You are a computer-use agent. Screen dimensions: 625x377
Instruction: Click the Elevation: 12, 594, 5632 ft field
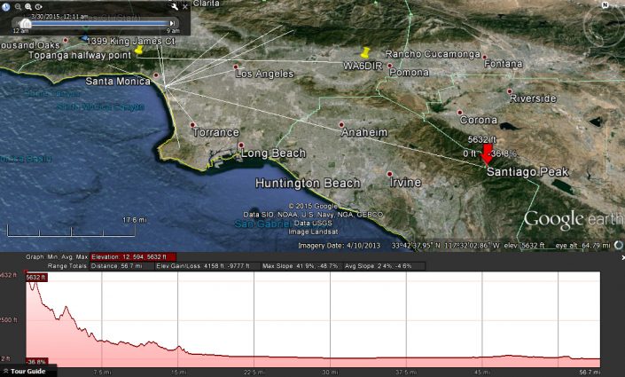133,257
